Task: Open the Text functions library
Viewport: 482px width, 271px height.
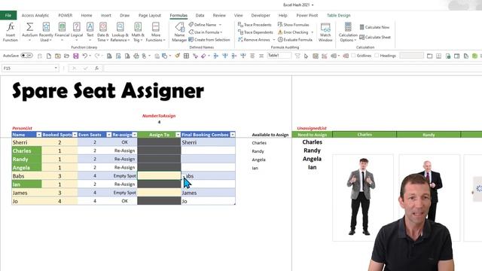Action: (x=90, y=32)
